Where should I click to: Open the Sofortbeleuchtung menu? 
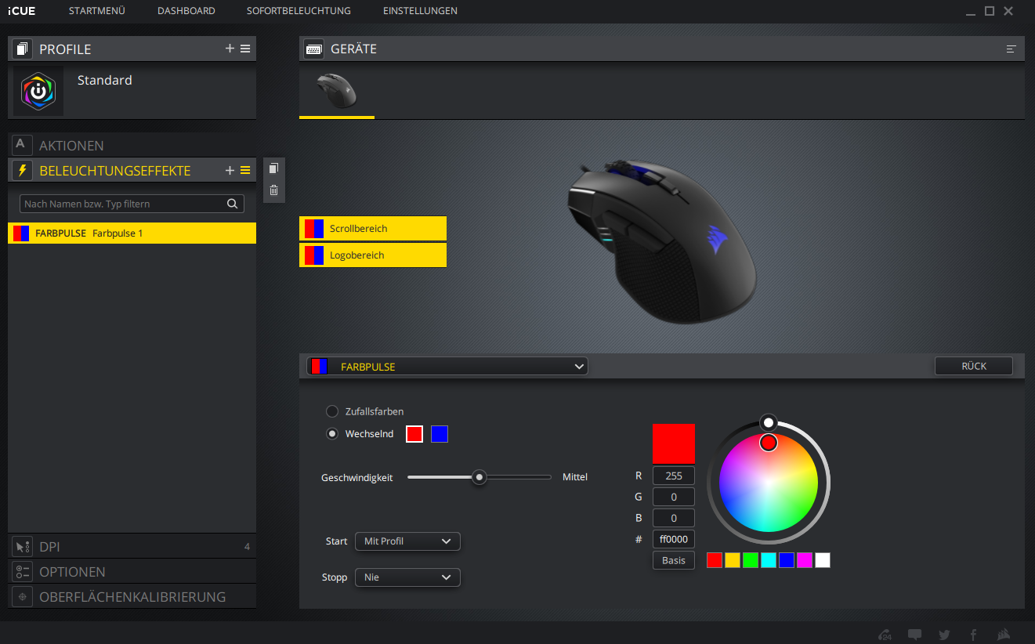coord(299,11)
